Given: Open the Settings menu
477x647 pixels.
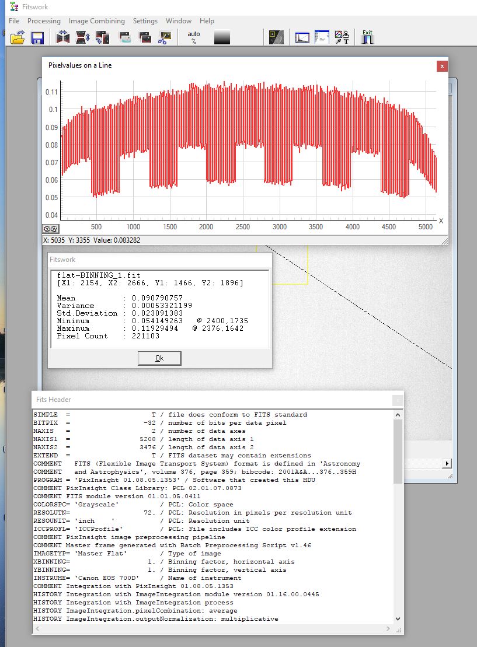Looking at the screenshot, I should point(145,21).
